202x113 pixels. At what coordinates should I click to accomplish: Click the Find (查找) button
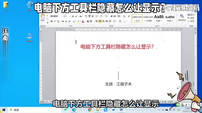coord(191,15)
